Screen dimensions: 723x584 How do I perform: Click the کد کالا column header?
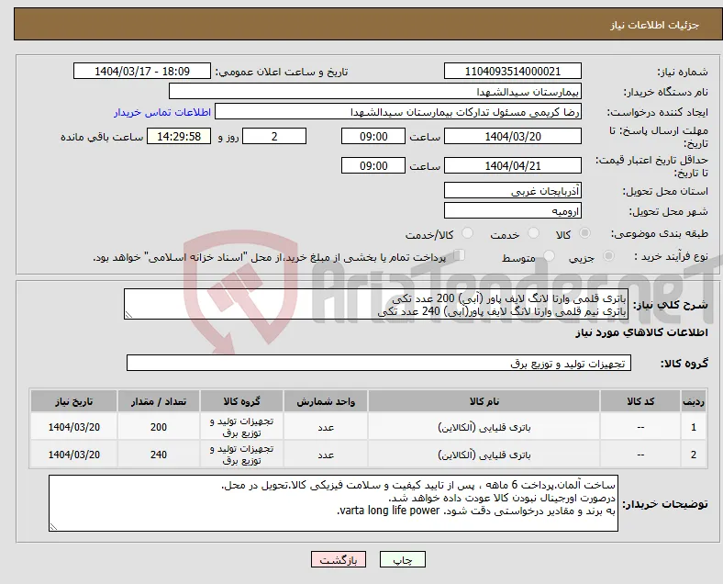640,401
